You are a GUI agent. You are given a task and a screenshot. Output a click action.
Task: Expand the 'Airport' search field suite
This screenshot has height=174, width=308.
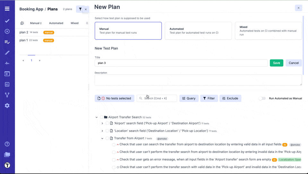pos(102,123)
